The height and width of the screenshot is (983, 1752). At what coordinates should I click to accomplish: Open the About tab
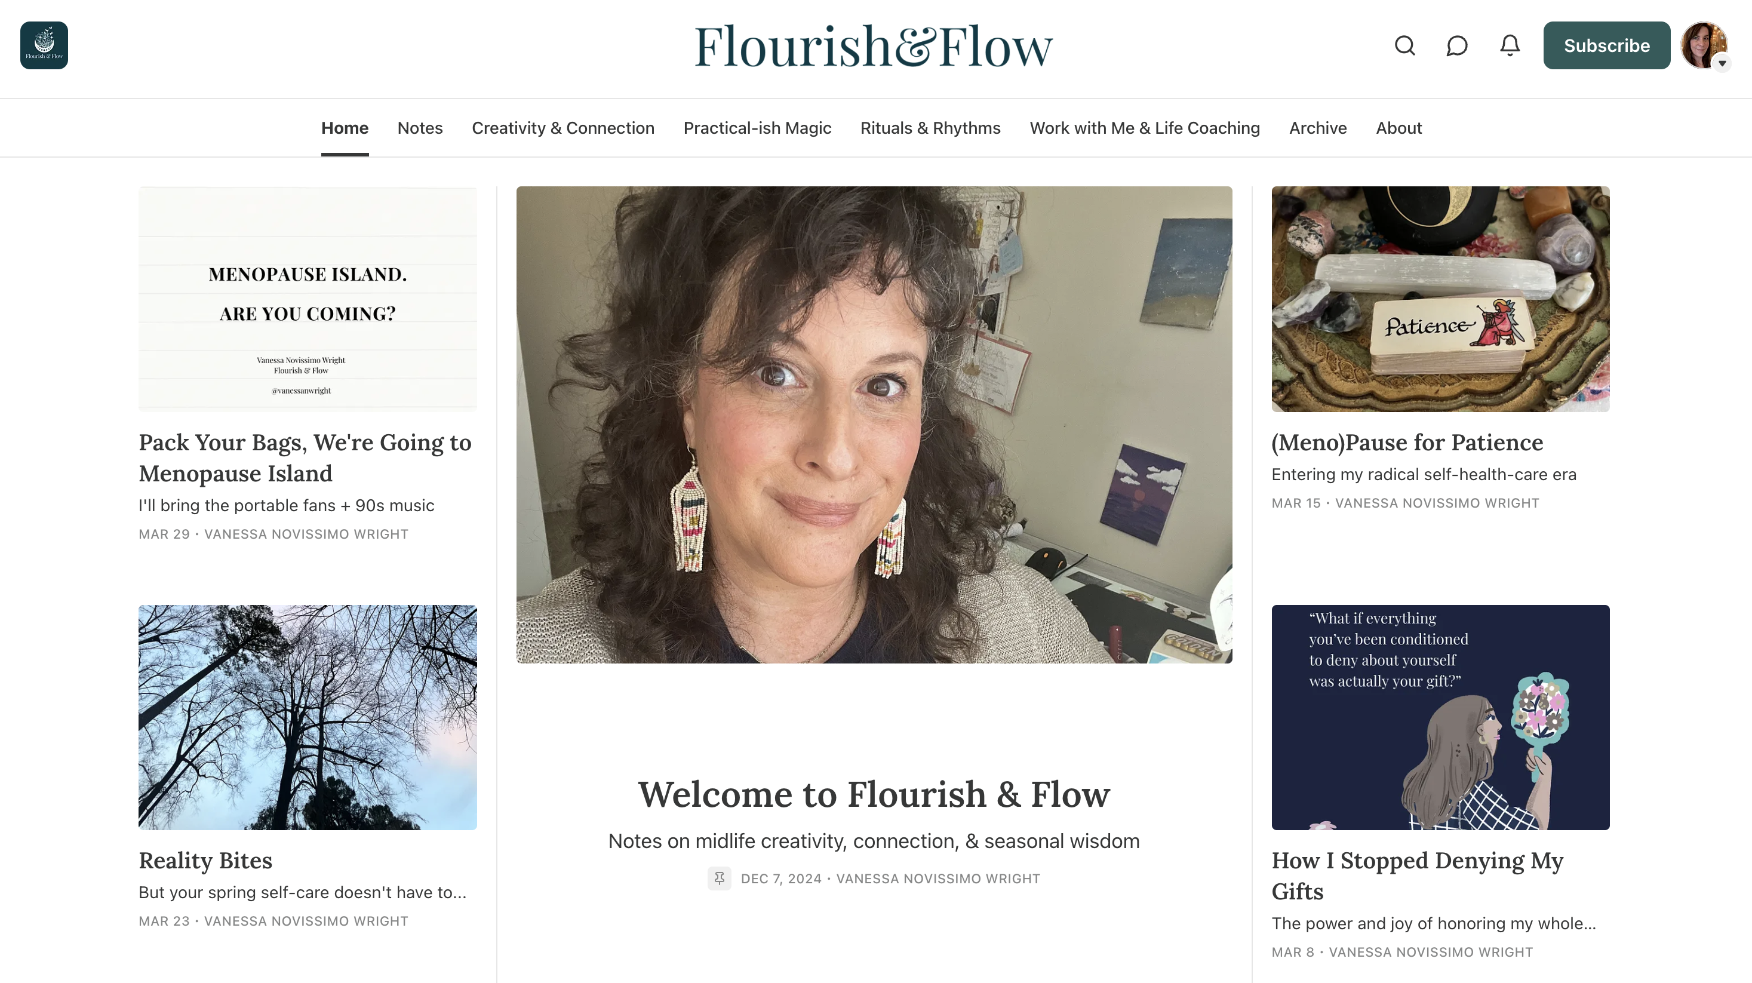(x=1398, y=128)
